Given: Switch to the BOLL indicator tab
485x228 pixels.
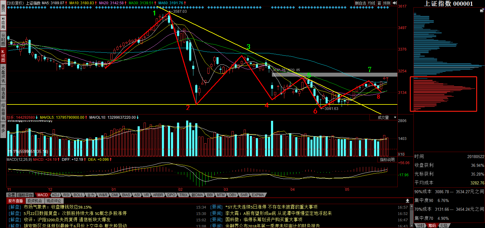Looking at the screenshot, I should [x=78, y=195].
